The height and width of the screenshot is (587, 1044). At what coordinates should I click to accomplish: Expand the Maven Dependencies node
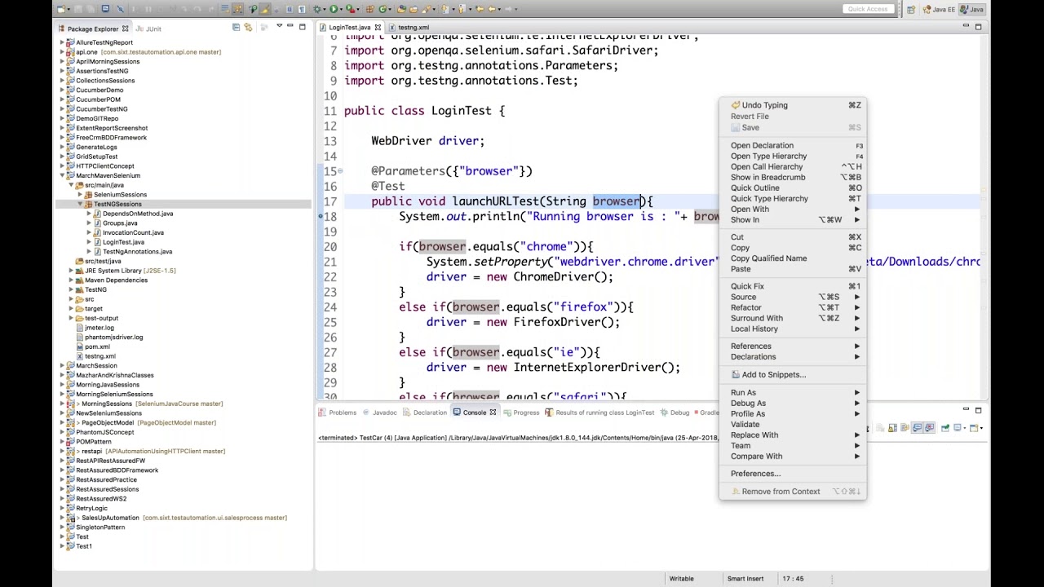72,280
